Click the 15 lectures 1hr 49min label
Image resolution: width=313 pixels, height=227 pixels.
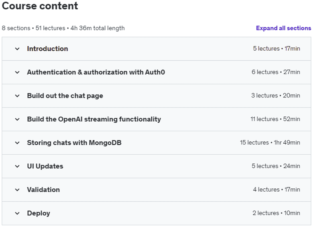coord(270,142)
